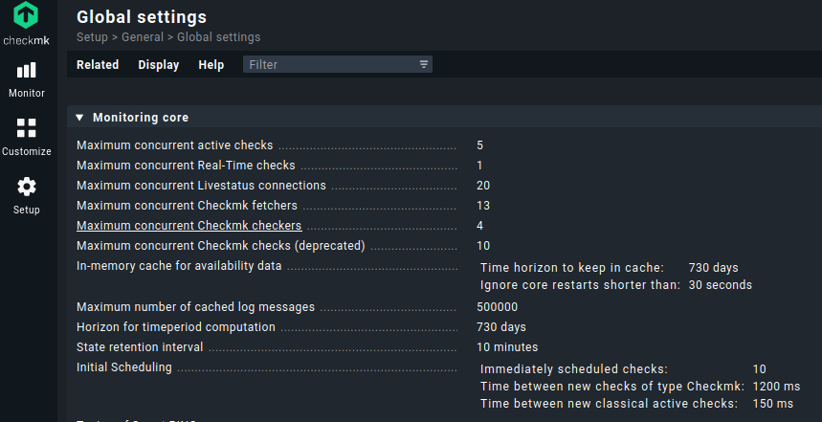The image size is (822, 422).
Task: Edit Maximum concurrent Real-Time checks setting
Action: (x=172, y=166)
